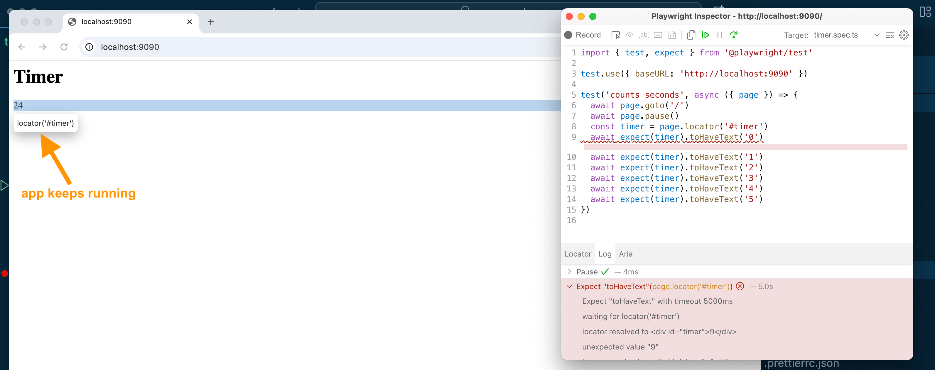Select the Assert value icon
This screenshot has width=935, height=370.
click(x=658, y=35)
